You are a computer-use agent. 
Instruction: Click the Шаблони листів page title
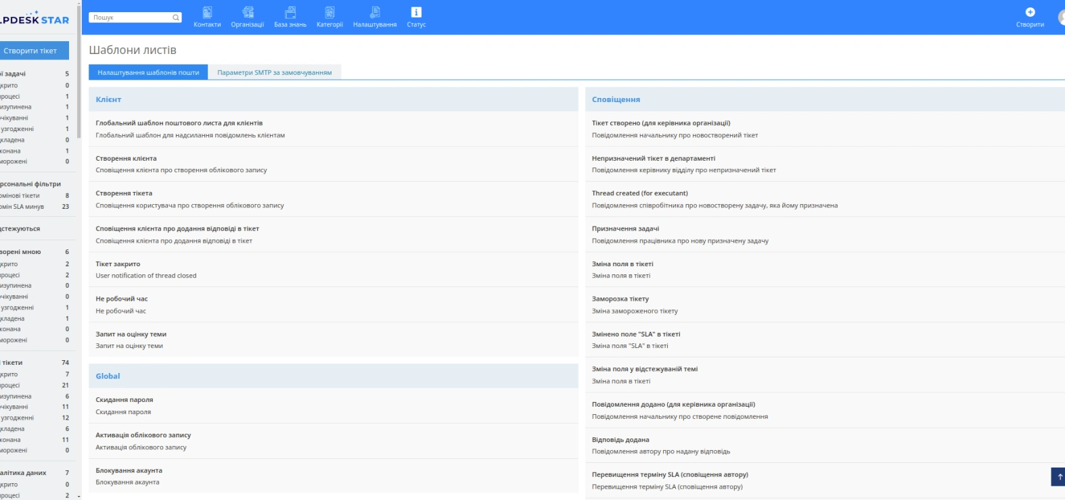(133, 50)
